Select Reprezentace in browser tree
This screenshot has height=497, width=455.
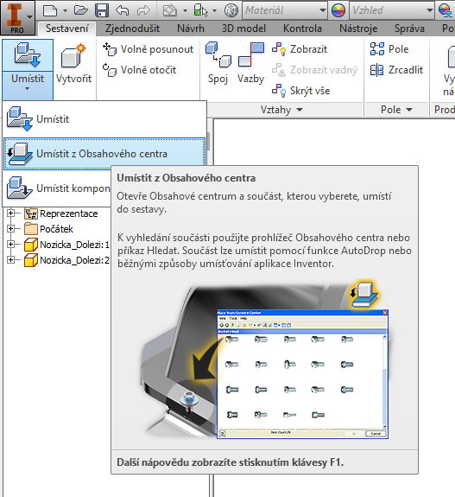[68, 213]
